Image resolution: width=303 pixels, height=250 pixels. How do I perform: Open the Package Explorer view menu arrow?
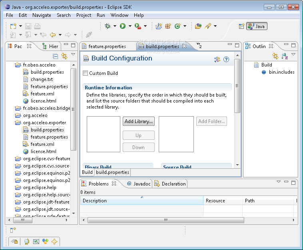[73, 54]
